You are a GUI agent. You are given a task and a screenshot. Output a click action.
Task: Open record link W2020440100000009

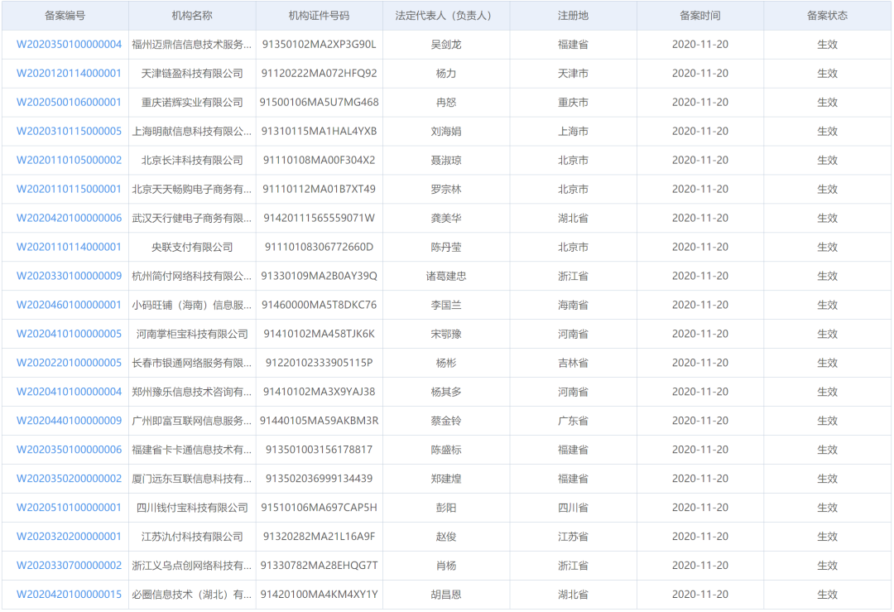point(69,421)
